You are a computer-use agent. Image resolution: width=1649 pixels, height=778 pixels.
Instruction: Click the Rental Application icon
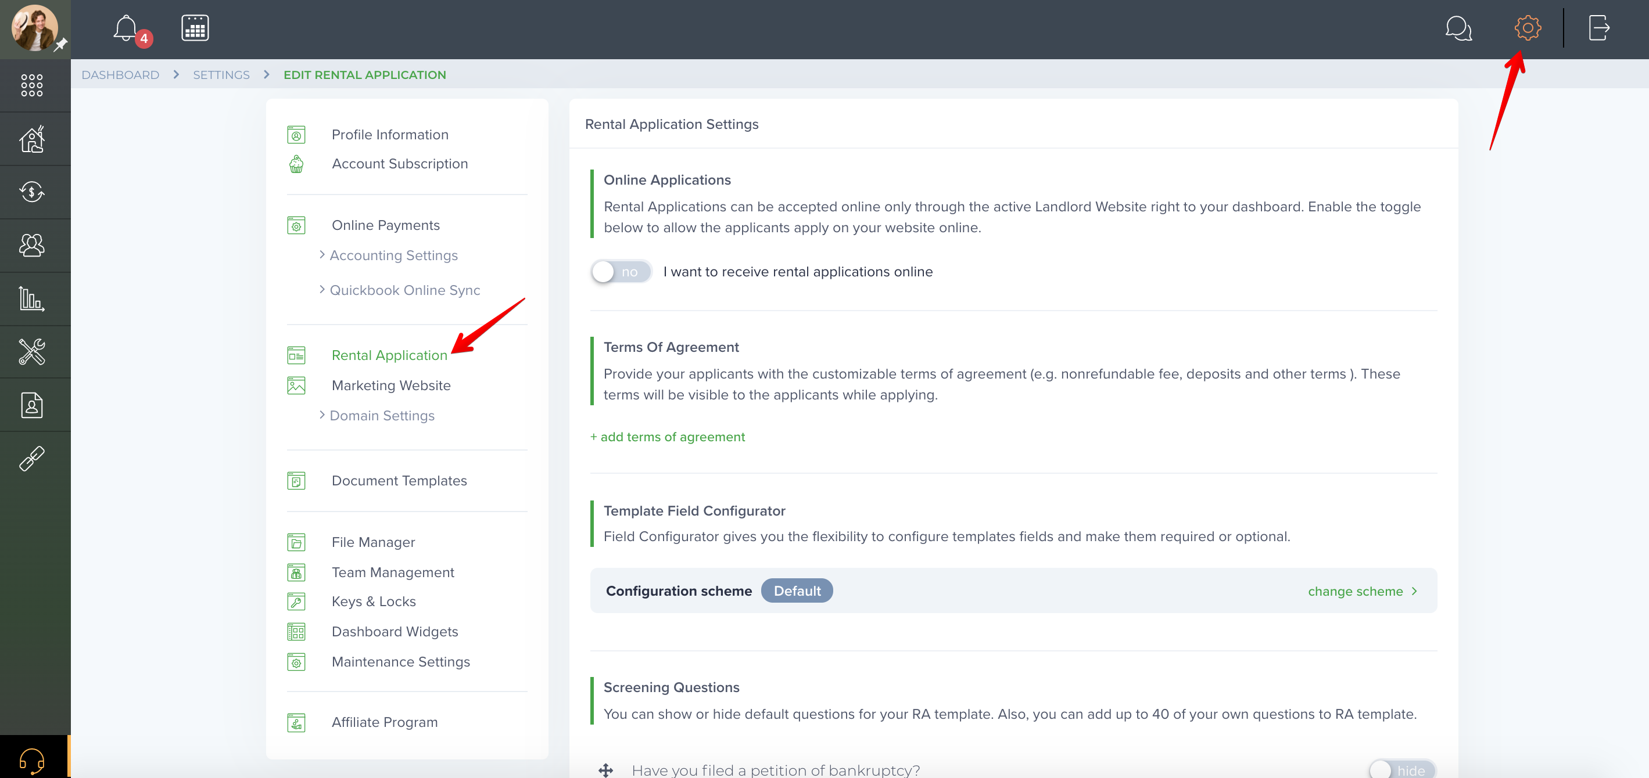pos(296,356)
